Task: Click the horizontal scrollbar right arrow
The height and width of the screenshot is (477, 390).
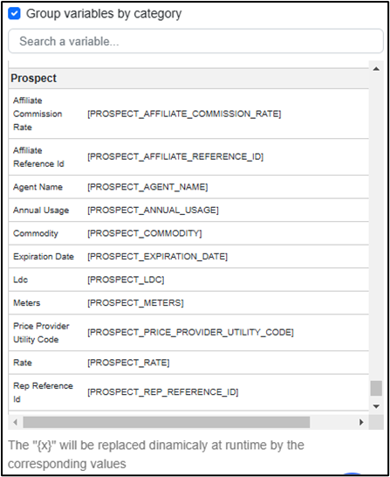Action: click(361, 422)
